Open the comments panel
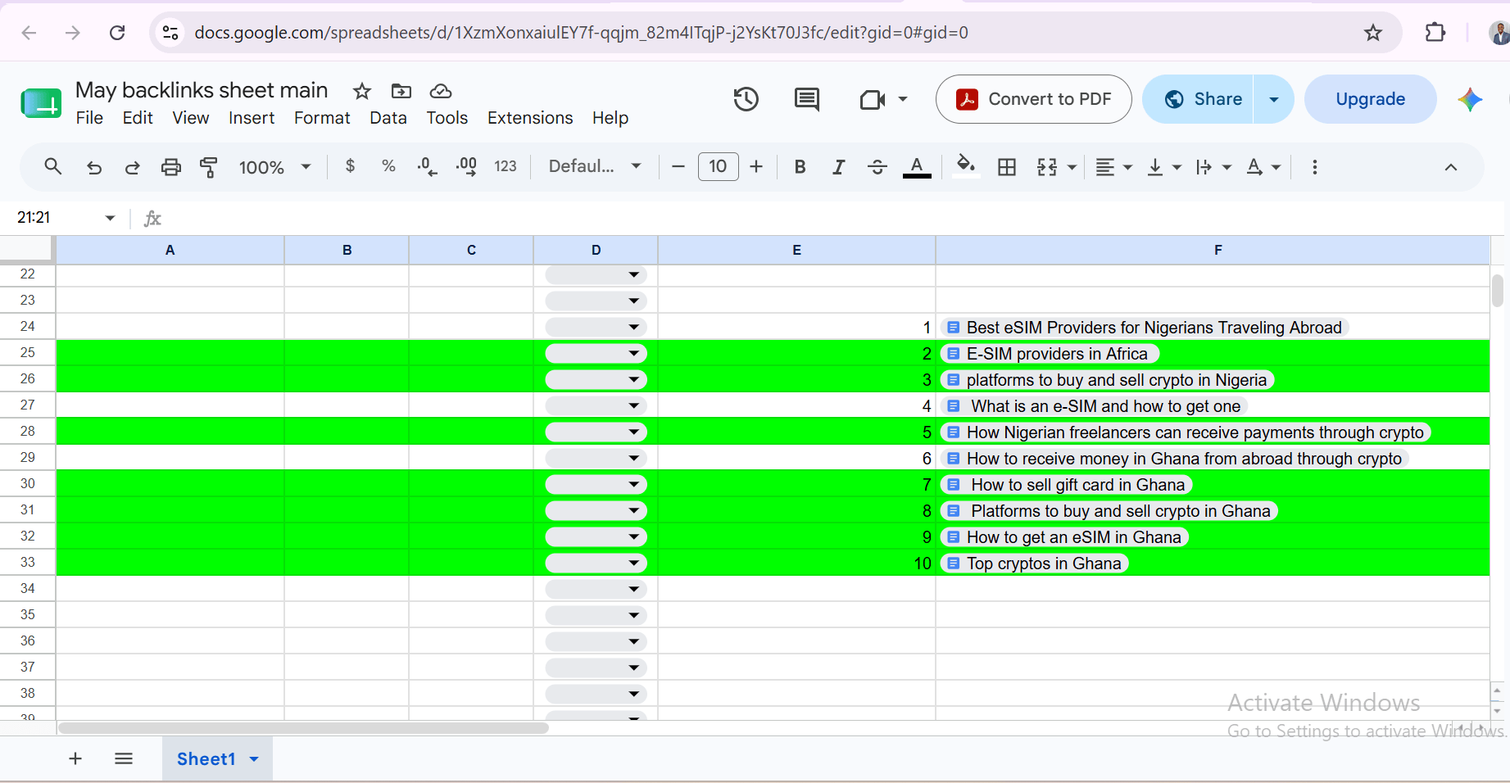Screen dimensions: 1510x783 click(807, 99)
